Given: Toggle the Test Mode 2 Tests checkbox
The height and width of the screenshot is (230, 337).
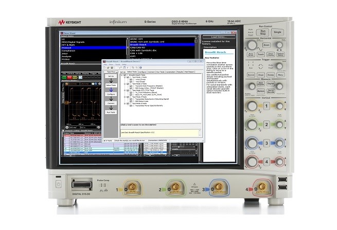Looking at the screenshot, I should (128, 84).
